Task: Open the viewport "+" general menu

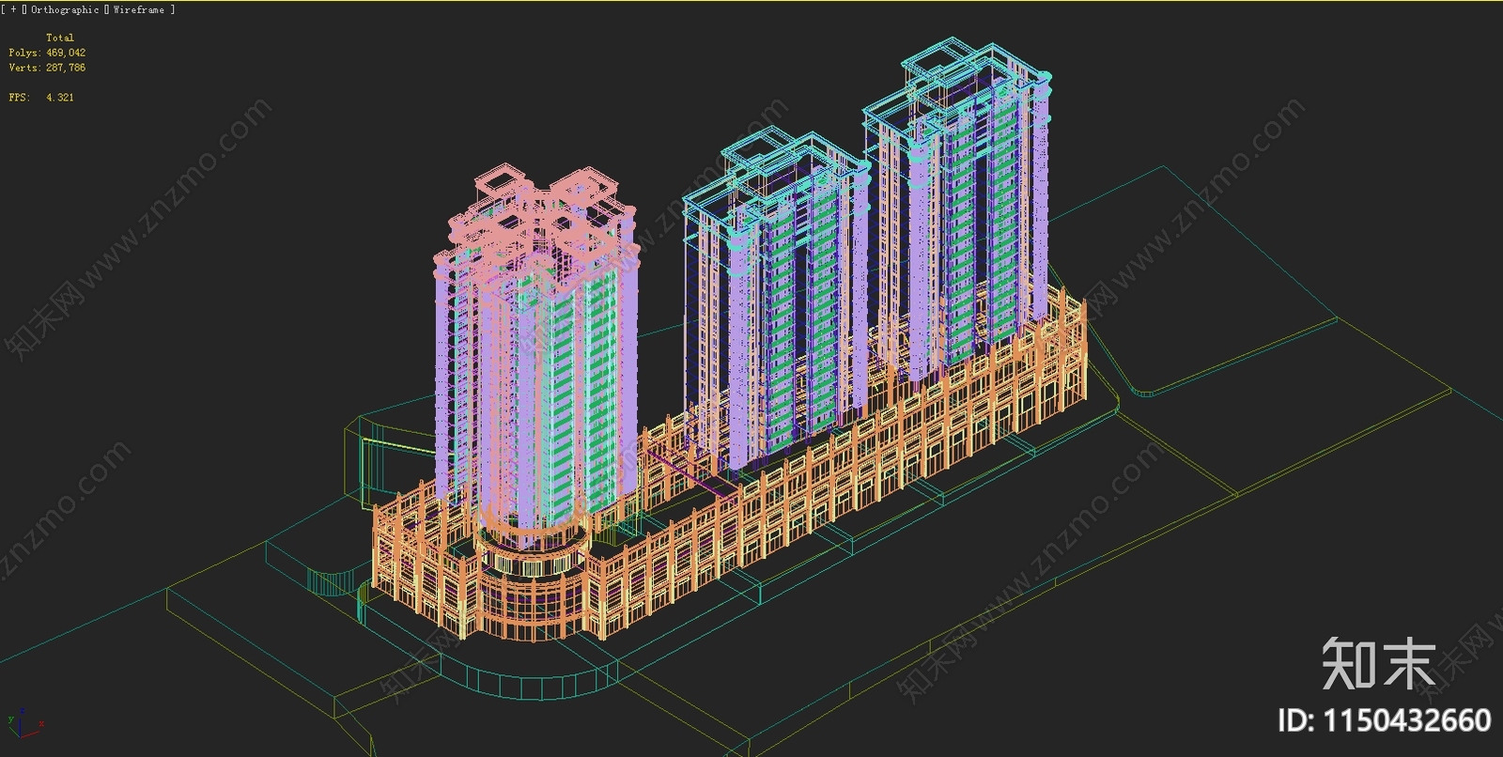Action: pos(13,9)
